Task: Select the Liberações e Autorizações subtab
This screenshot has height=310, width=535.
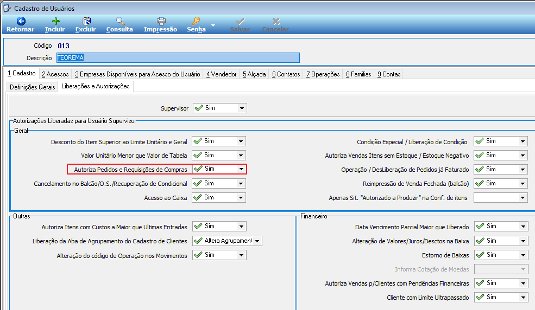Action: tap(96, 86)
